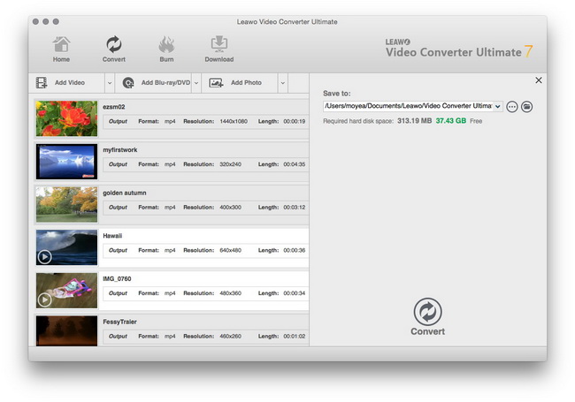Screen dimensions: 575x402
Task: Click the film strip Add Video icon
Action: click(x=42, y=83)
